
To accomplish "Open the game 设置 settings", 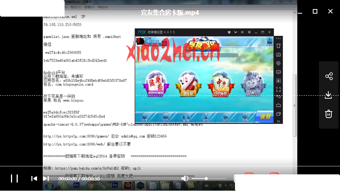I will click(245, 117).
